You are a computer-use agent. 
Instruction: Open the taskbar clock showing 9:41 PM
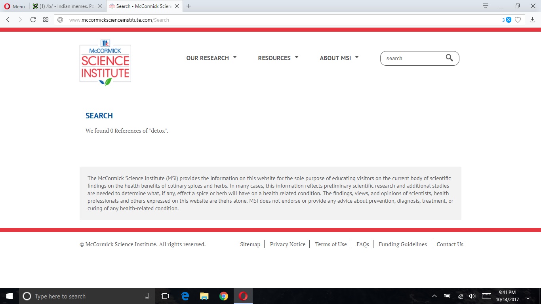tap(507, 296)
